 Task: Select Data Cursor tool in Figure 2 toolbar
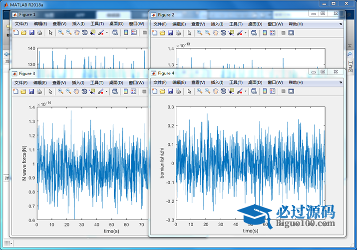(x=231, y=33)
